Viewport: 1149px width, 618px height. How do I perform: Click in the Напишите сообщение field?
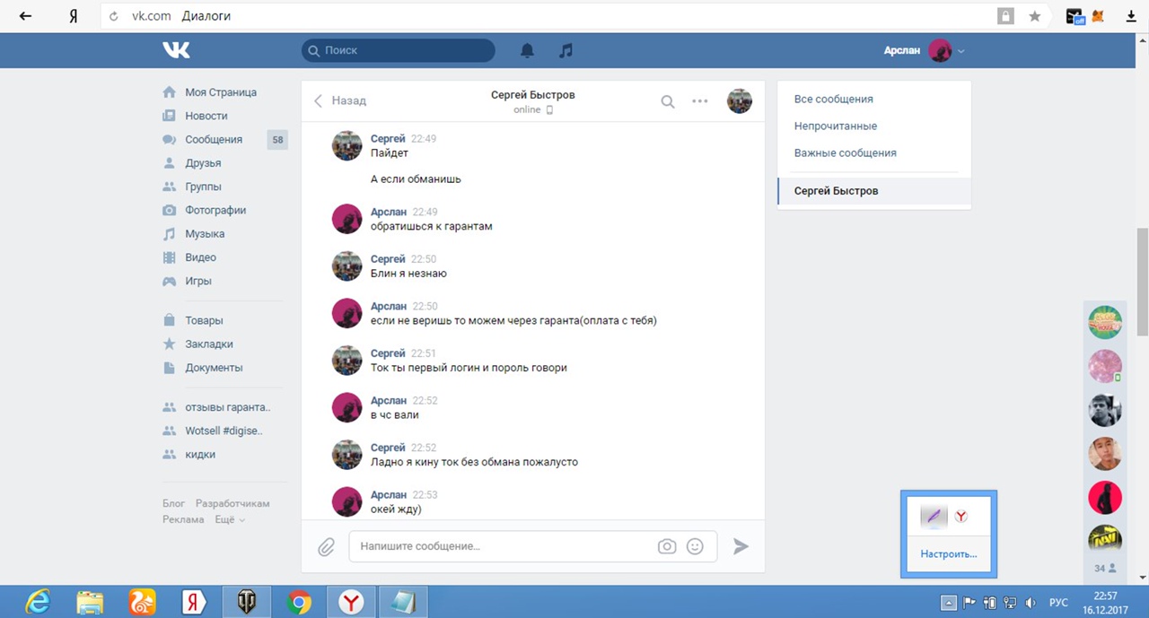click(x=503, y=546)
